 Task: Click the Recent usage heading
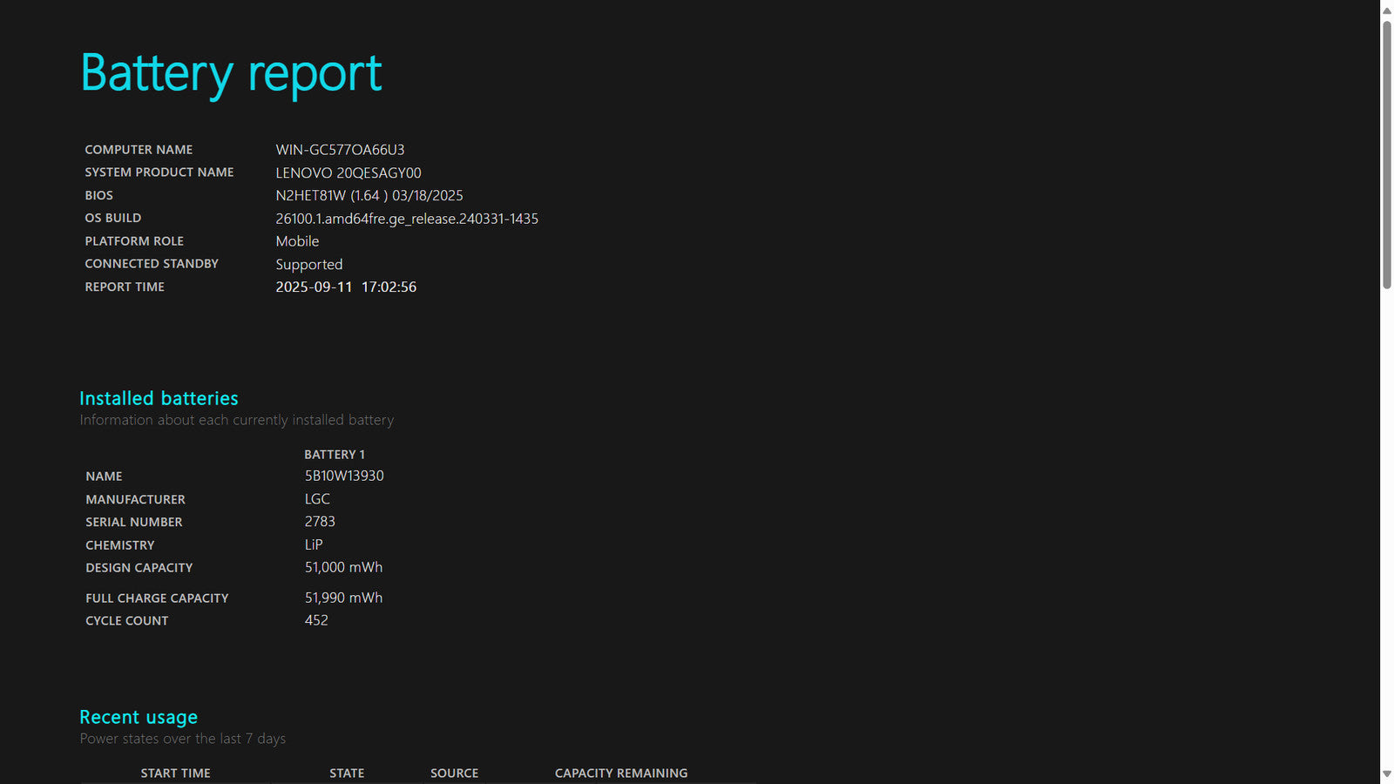139,717
